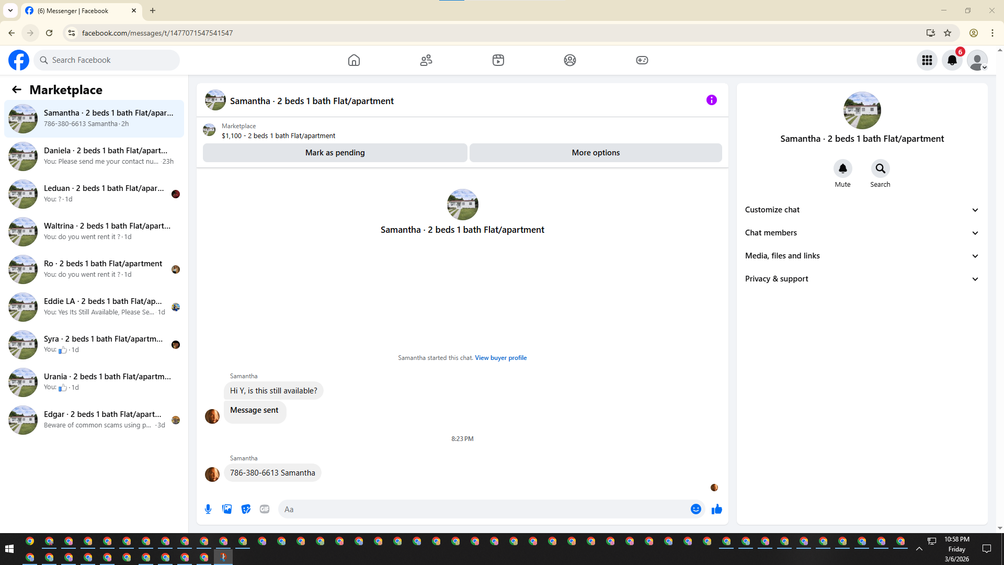This screenshot has height=565, width=1004.
Task: Open the Facebook menu grid icon
Action: (927, 60)
